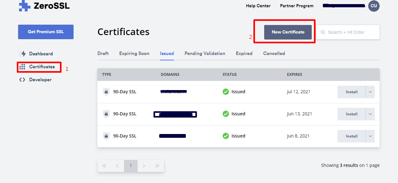Click Issued status text in Jul 12, 2021 row

238,92
